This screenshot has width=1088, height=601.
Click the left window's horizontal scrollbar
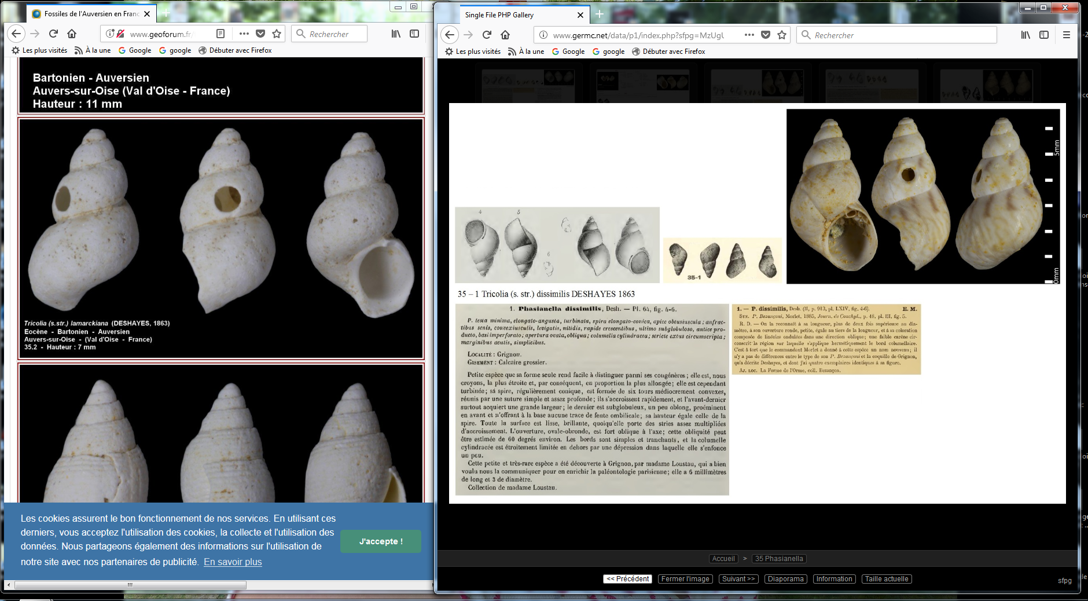pyautogui.click(x=130, y=585)
